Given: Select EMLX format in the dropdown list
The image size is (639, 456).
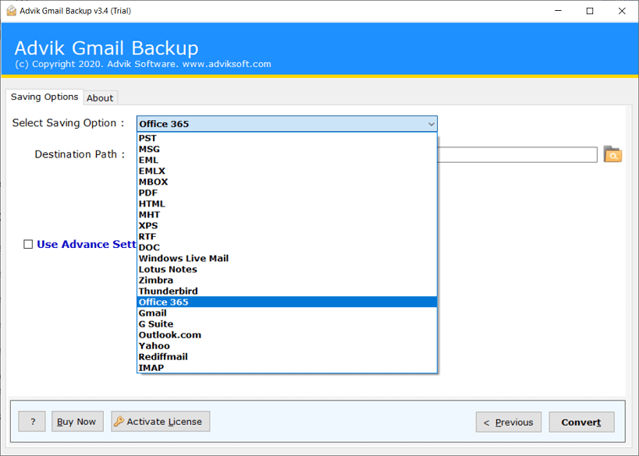Looking at the screenshot, I should click(287, 171).
